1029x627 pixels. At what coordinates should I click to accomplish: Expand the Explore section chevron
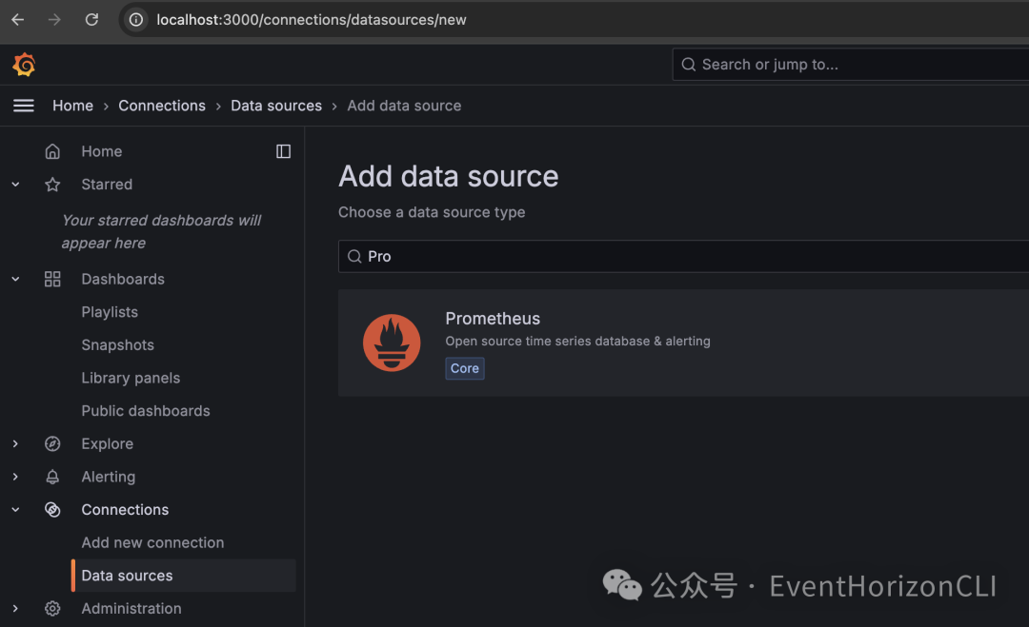15,444
